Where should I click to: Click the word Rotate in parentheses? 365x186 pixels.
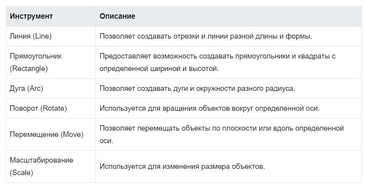(x=53, y=108)
